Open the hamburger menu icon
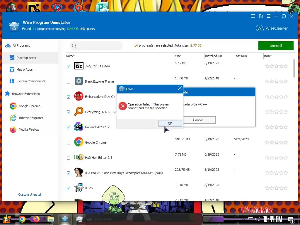300x225 pixels. [x=269, y=16]
